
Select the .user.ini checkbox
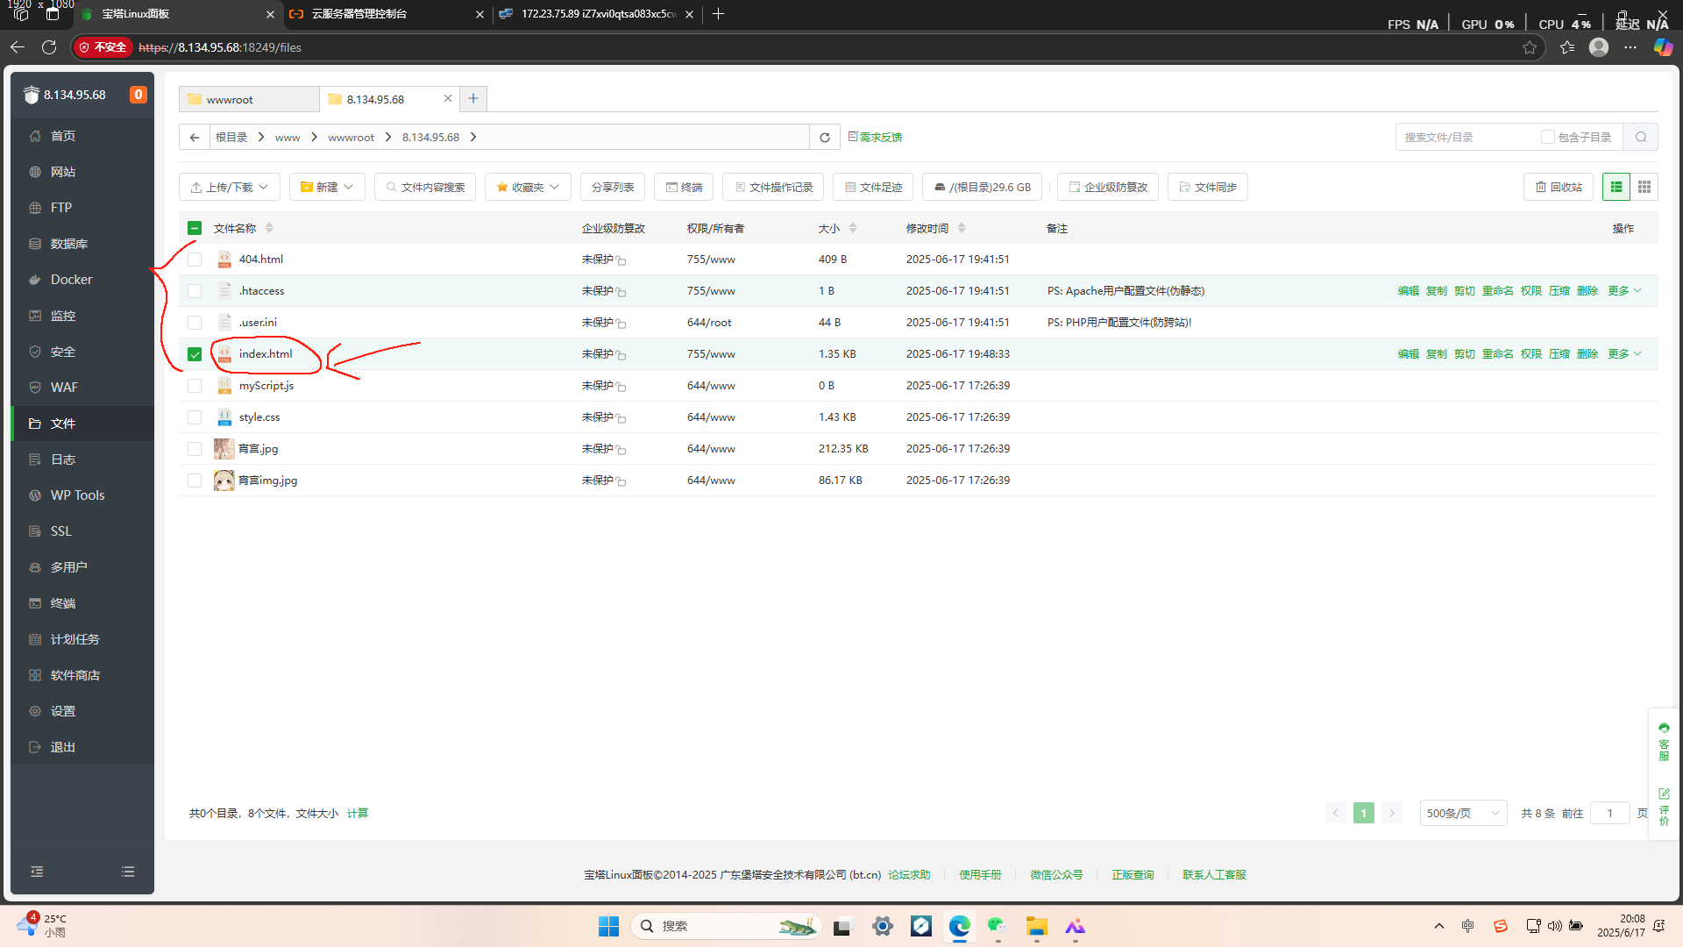tap(195, 323)
